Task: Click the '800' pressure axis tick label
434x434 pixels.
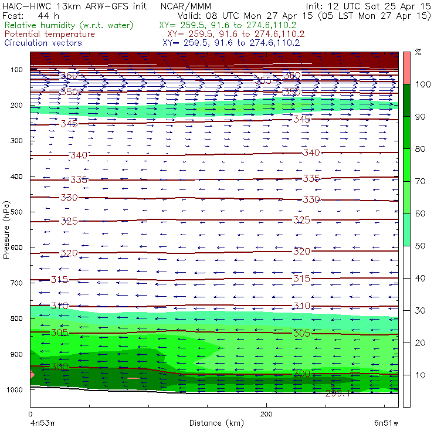Action: point(16,318)
